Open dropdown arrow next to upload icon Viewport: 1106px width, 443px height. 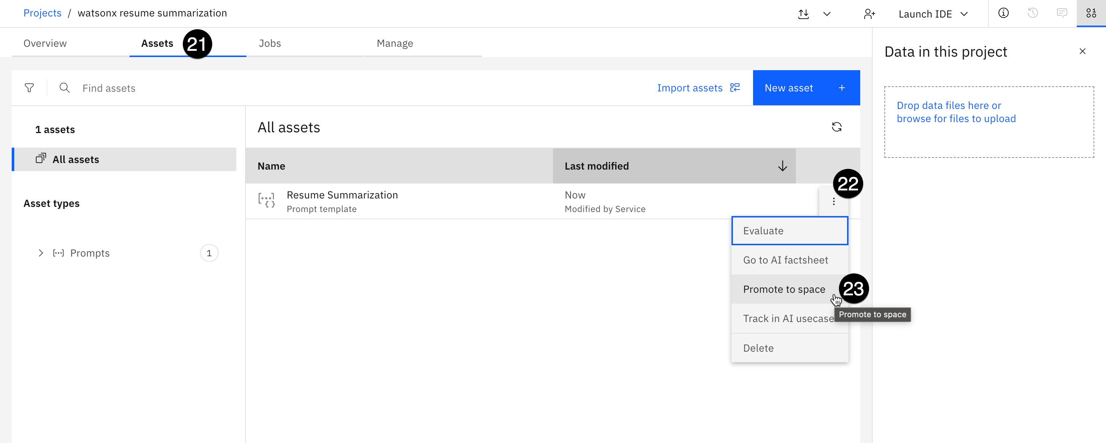827,14
